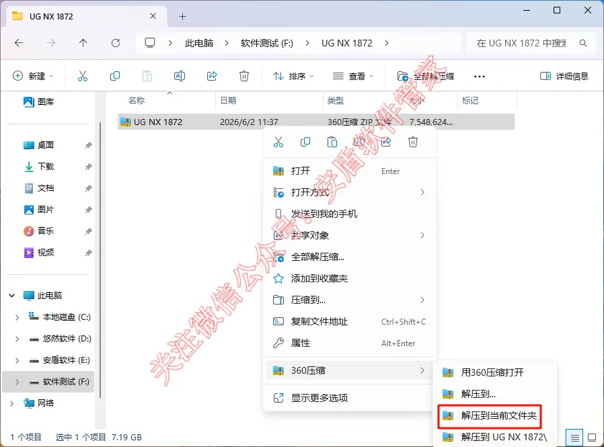Click the Rename icon in the toolbar
This screenshot has width=604, height=447.
(x=180, y=76)
